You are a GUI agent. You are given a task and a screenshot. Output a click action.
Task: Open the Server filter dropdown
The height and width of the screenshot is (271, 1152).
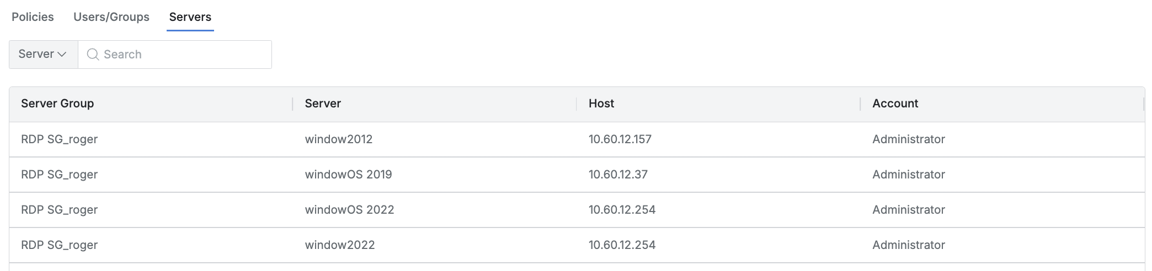tap(42, 55)
